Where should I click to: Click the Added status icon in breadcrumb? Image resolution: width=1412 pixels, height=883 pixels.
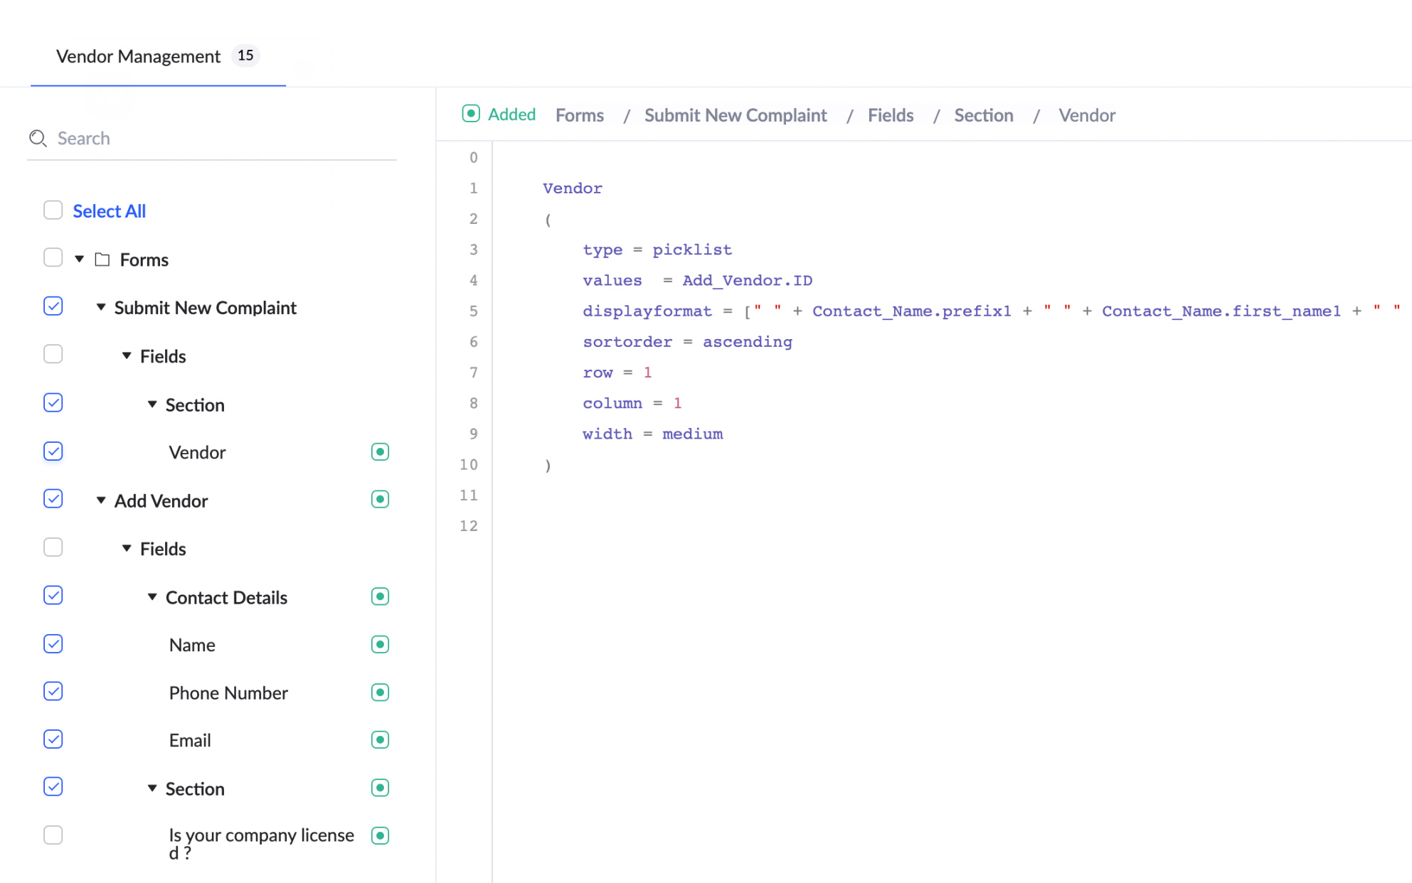[470, 114]
